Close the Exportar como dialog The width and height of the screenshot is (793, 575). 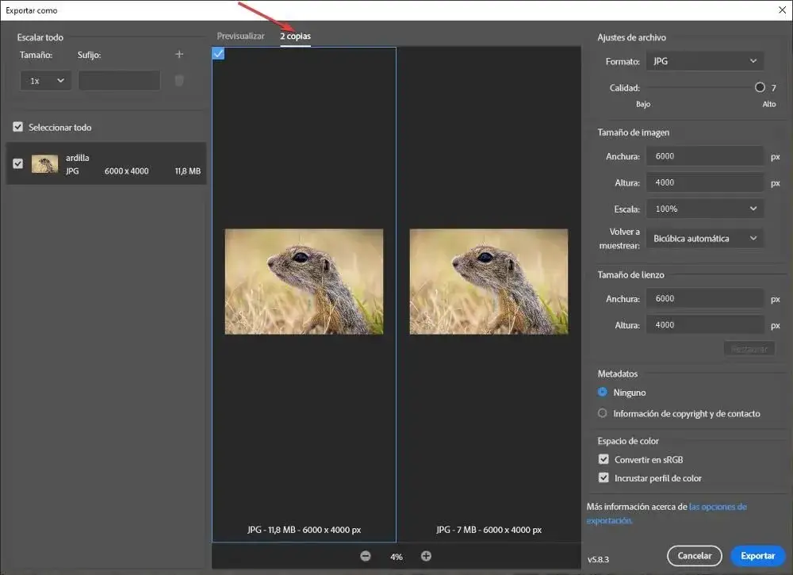(x=782, y=10)
